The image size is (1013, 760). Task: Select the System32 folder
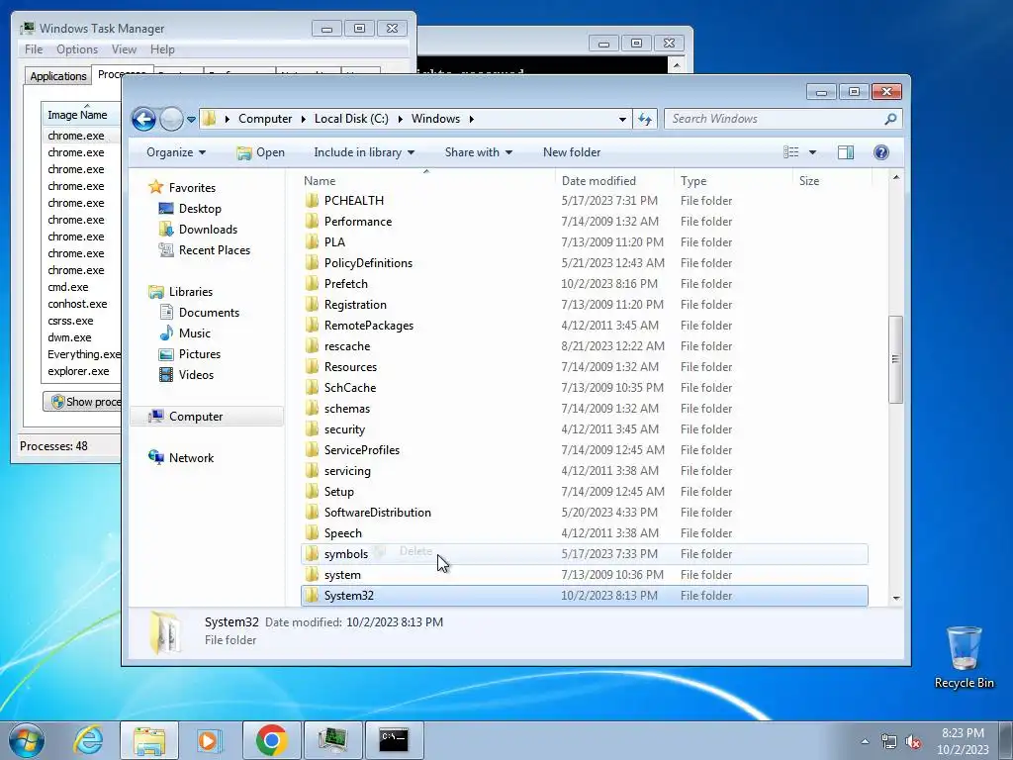pyautogui.click(x=584, y=596)
